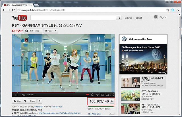The width and height of the screenshot is (182, 117).
Task: Pause the video
Action: [x=16, y=95]
